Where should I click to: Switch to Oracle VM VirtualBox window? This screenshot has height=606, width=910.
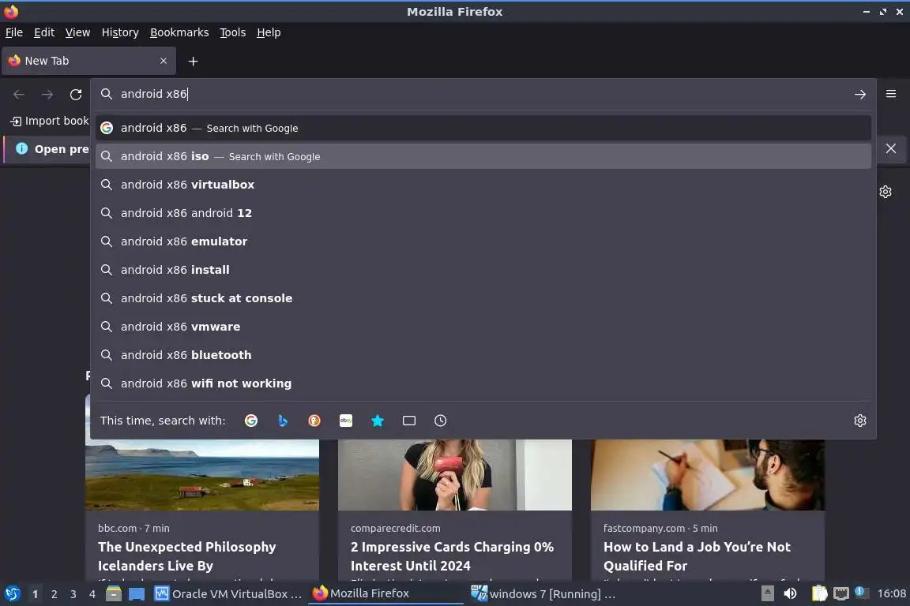tap(228, 594)
